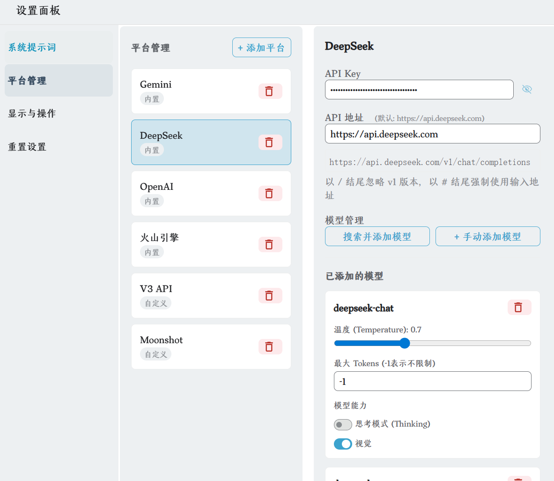The image size is (554, 481).
Task: Click the 模型能力 label
Action: (350, 406)
